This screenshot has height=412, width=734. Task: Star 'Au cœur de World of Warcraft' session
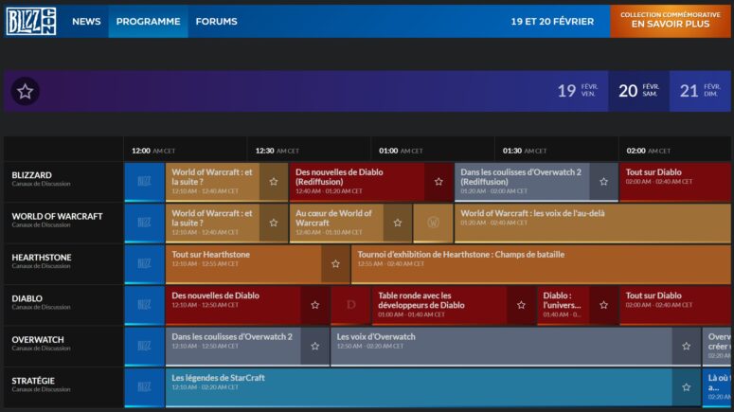pyautogui.click(x=398, y=223)
